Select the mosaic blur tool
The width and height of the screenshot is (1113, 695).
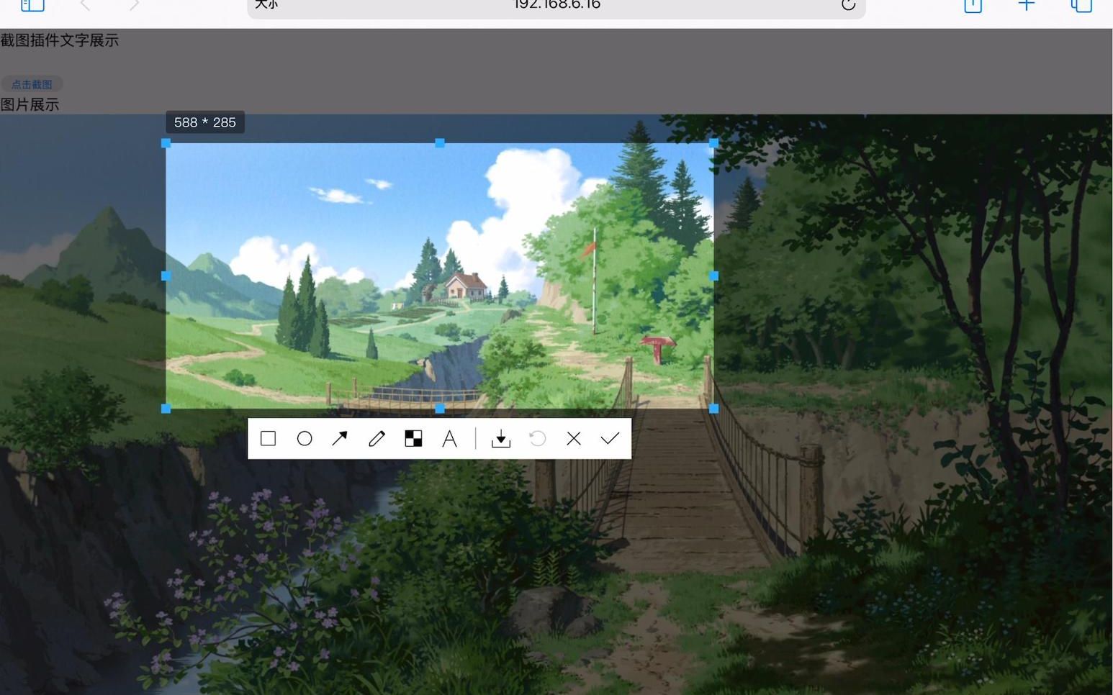(413, 438)
